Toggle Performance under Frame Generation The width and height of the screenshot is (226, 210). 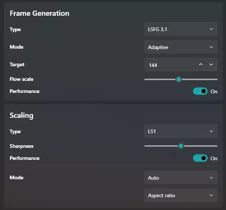pyautogui.click(x=200, y=91)
